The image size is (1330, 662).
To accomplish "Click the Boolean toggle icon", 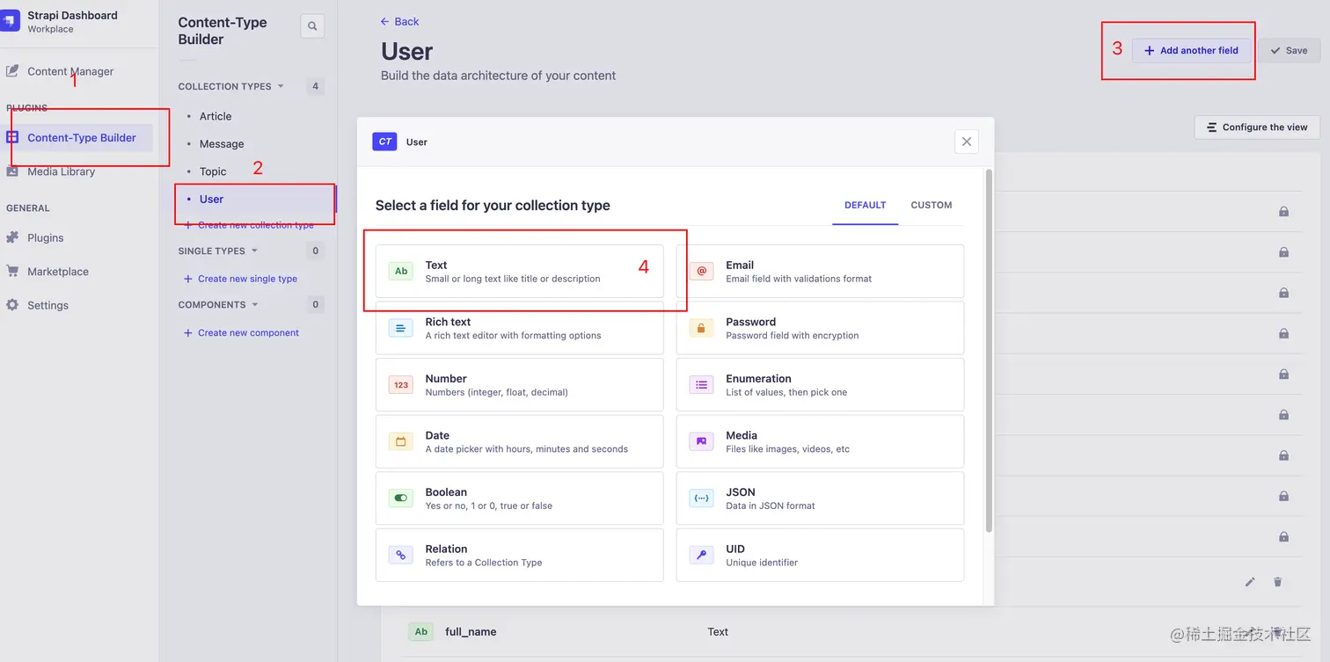I will 401,498.
